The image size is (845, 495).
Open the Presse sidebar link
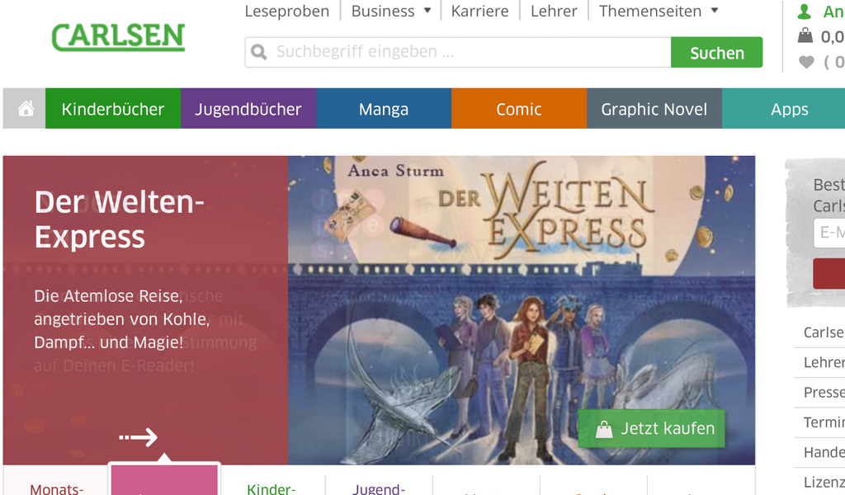pyautogui.click(x=824, y=392)
